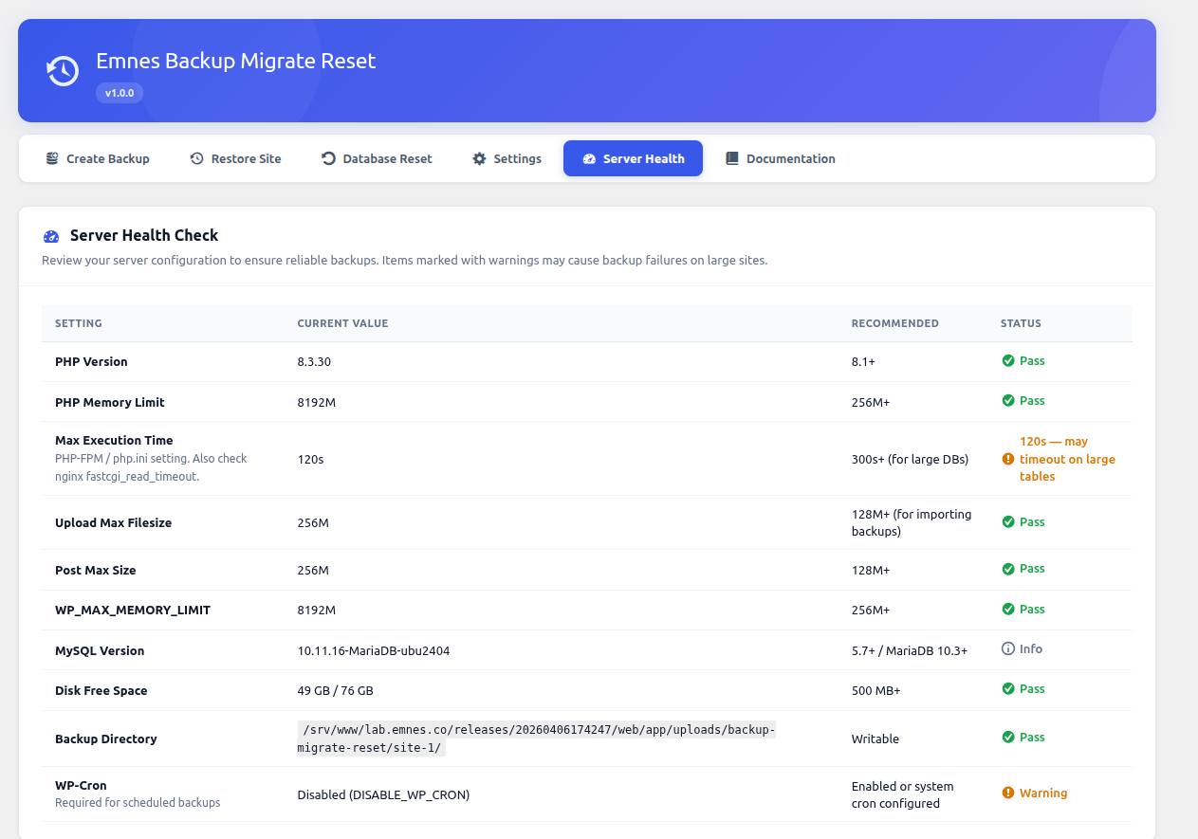Click the SETTING column header
The height and width of the screenshot is (839, 1198).
79,323
